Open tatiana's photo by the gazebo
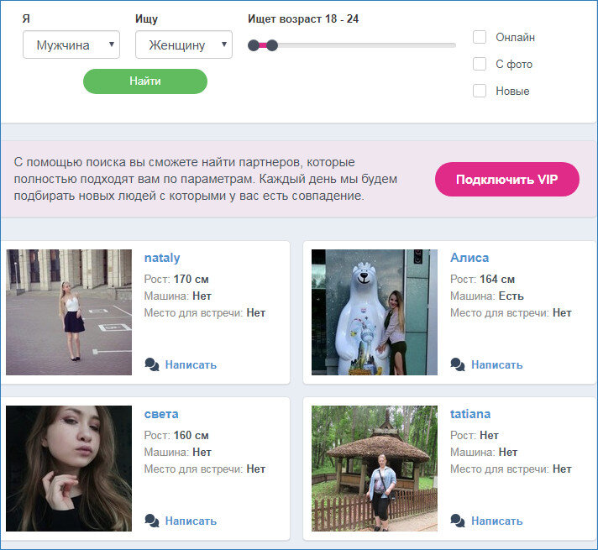This screenshot has height=550, width=598. pyautogui.click(x=375, y=469)
